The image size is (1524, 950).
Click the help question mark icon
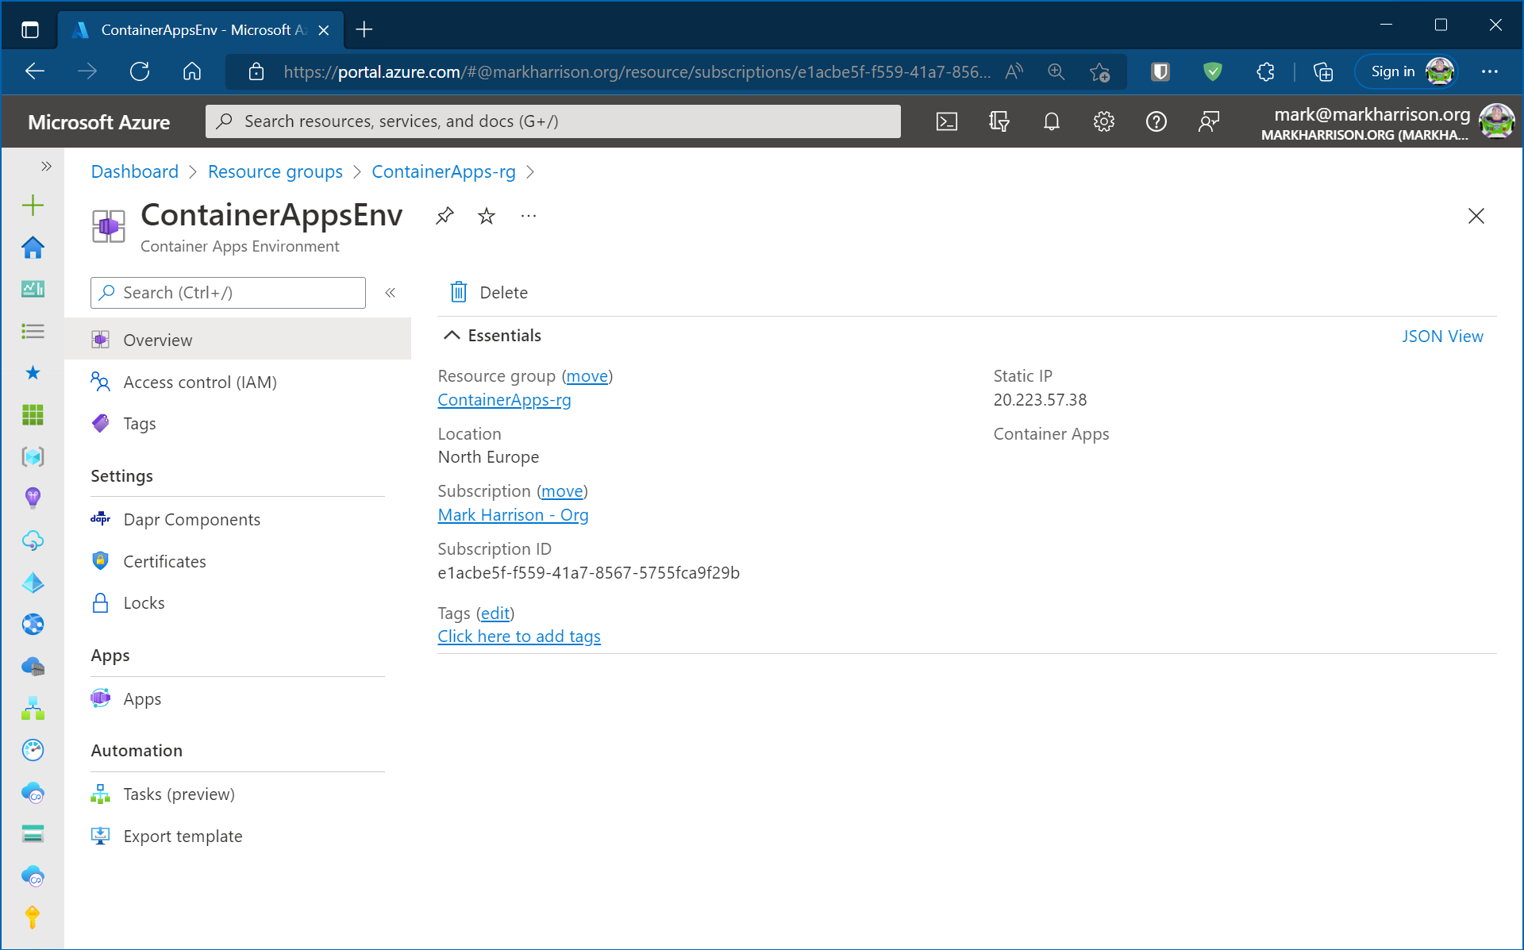pyautogui.click(x=1156, y=121)
